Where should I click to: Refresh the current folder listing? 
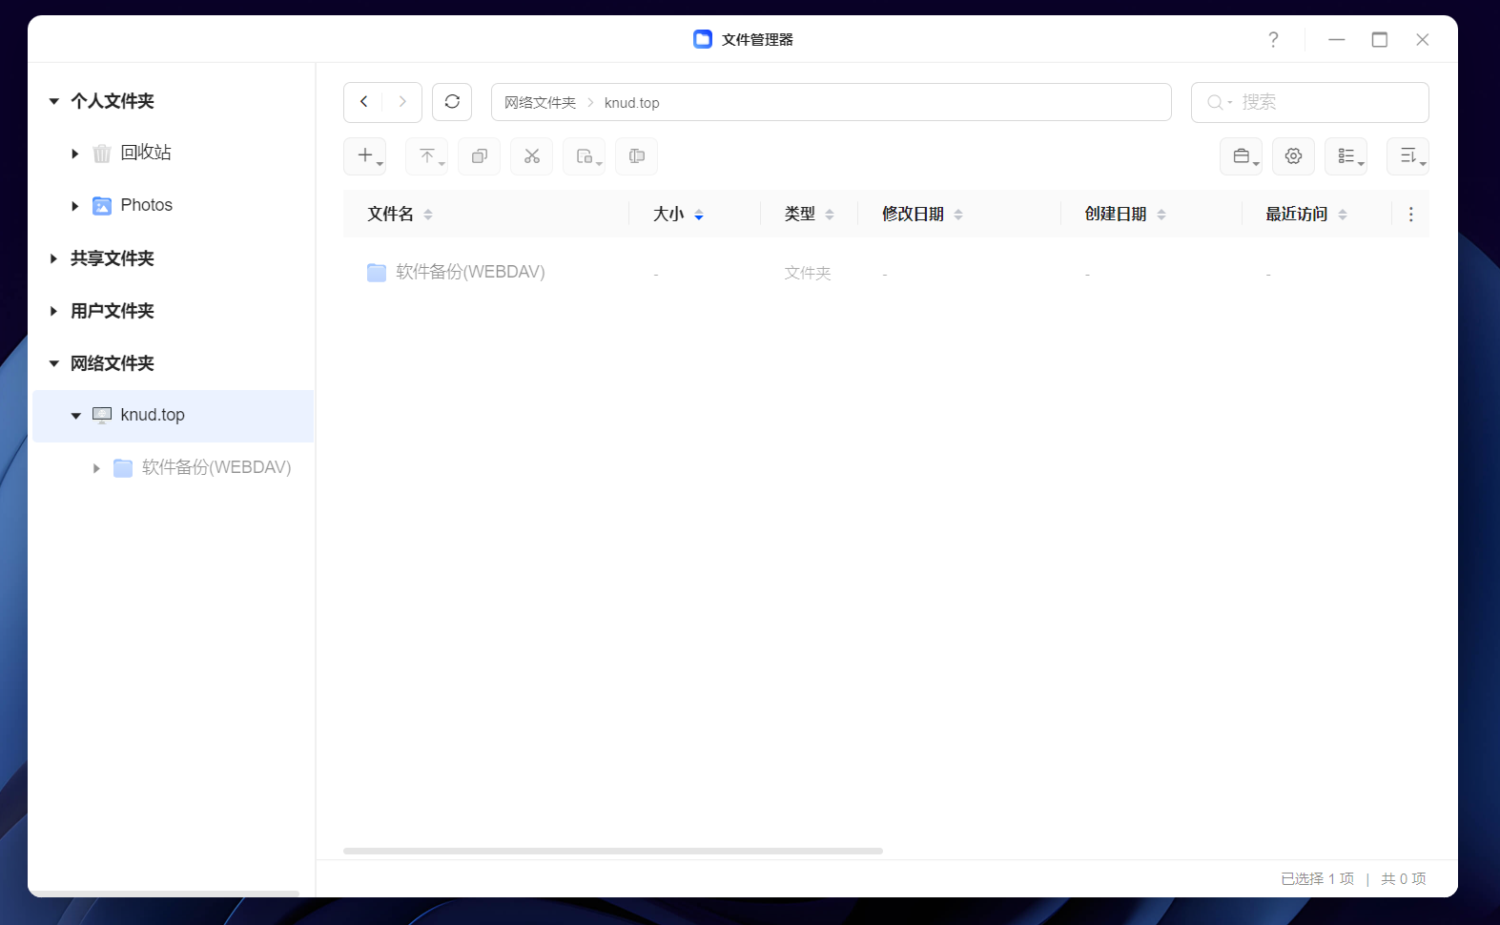[x=452, y=102]
